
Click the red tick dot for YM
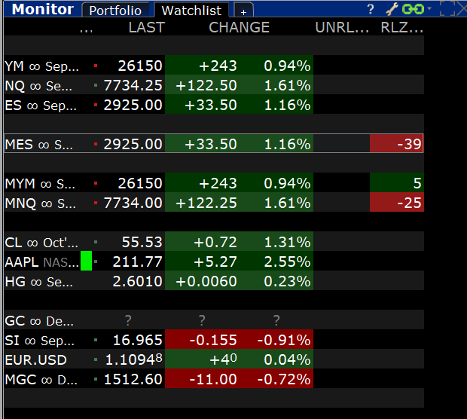(96, 66)
